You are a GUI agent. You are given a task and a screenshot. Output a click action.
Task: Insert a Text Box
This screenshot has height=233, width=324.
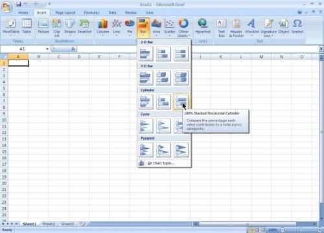tap(222, 28)
